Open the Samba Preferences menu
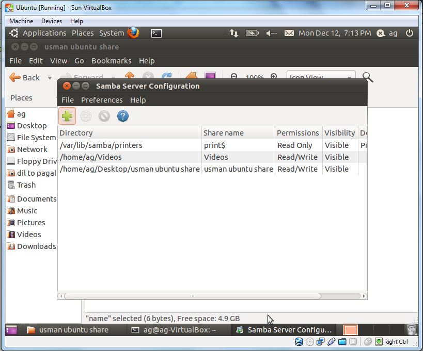423x351 pixels. [102, 100]
